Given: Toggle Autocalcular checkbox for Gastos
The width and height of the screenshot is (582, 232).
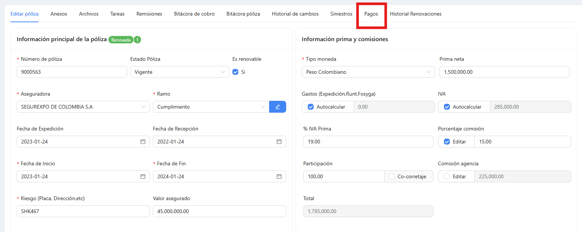Looking at the screenshot, I should [x=311, y=107].
